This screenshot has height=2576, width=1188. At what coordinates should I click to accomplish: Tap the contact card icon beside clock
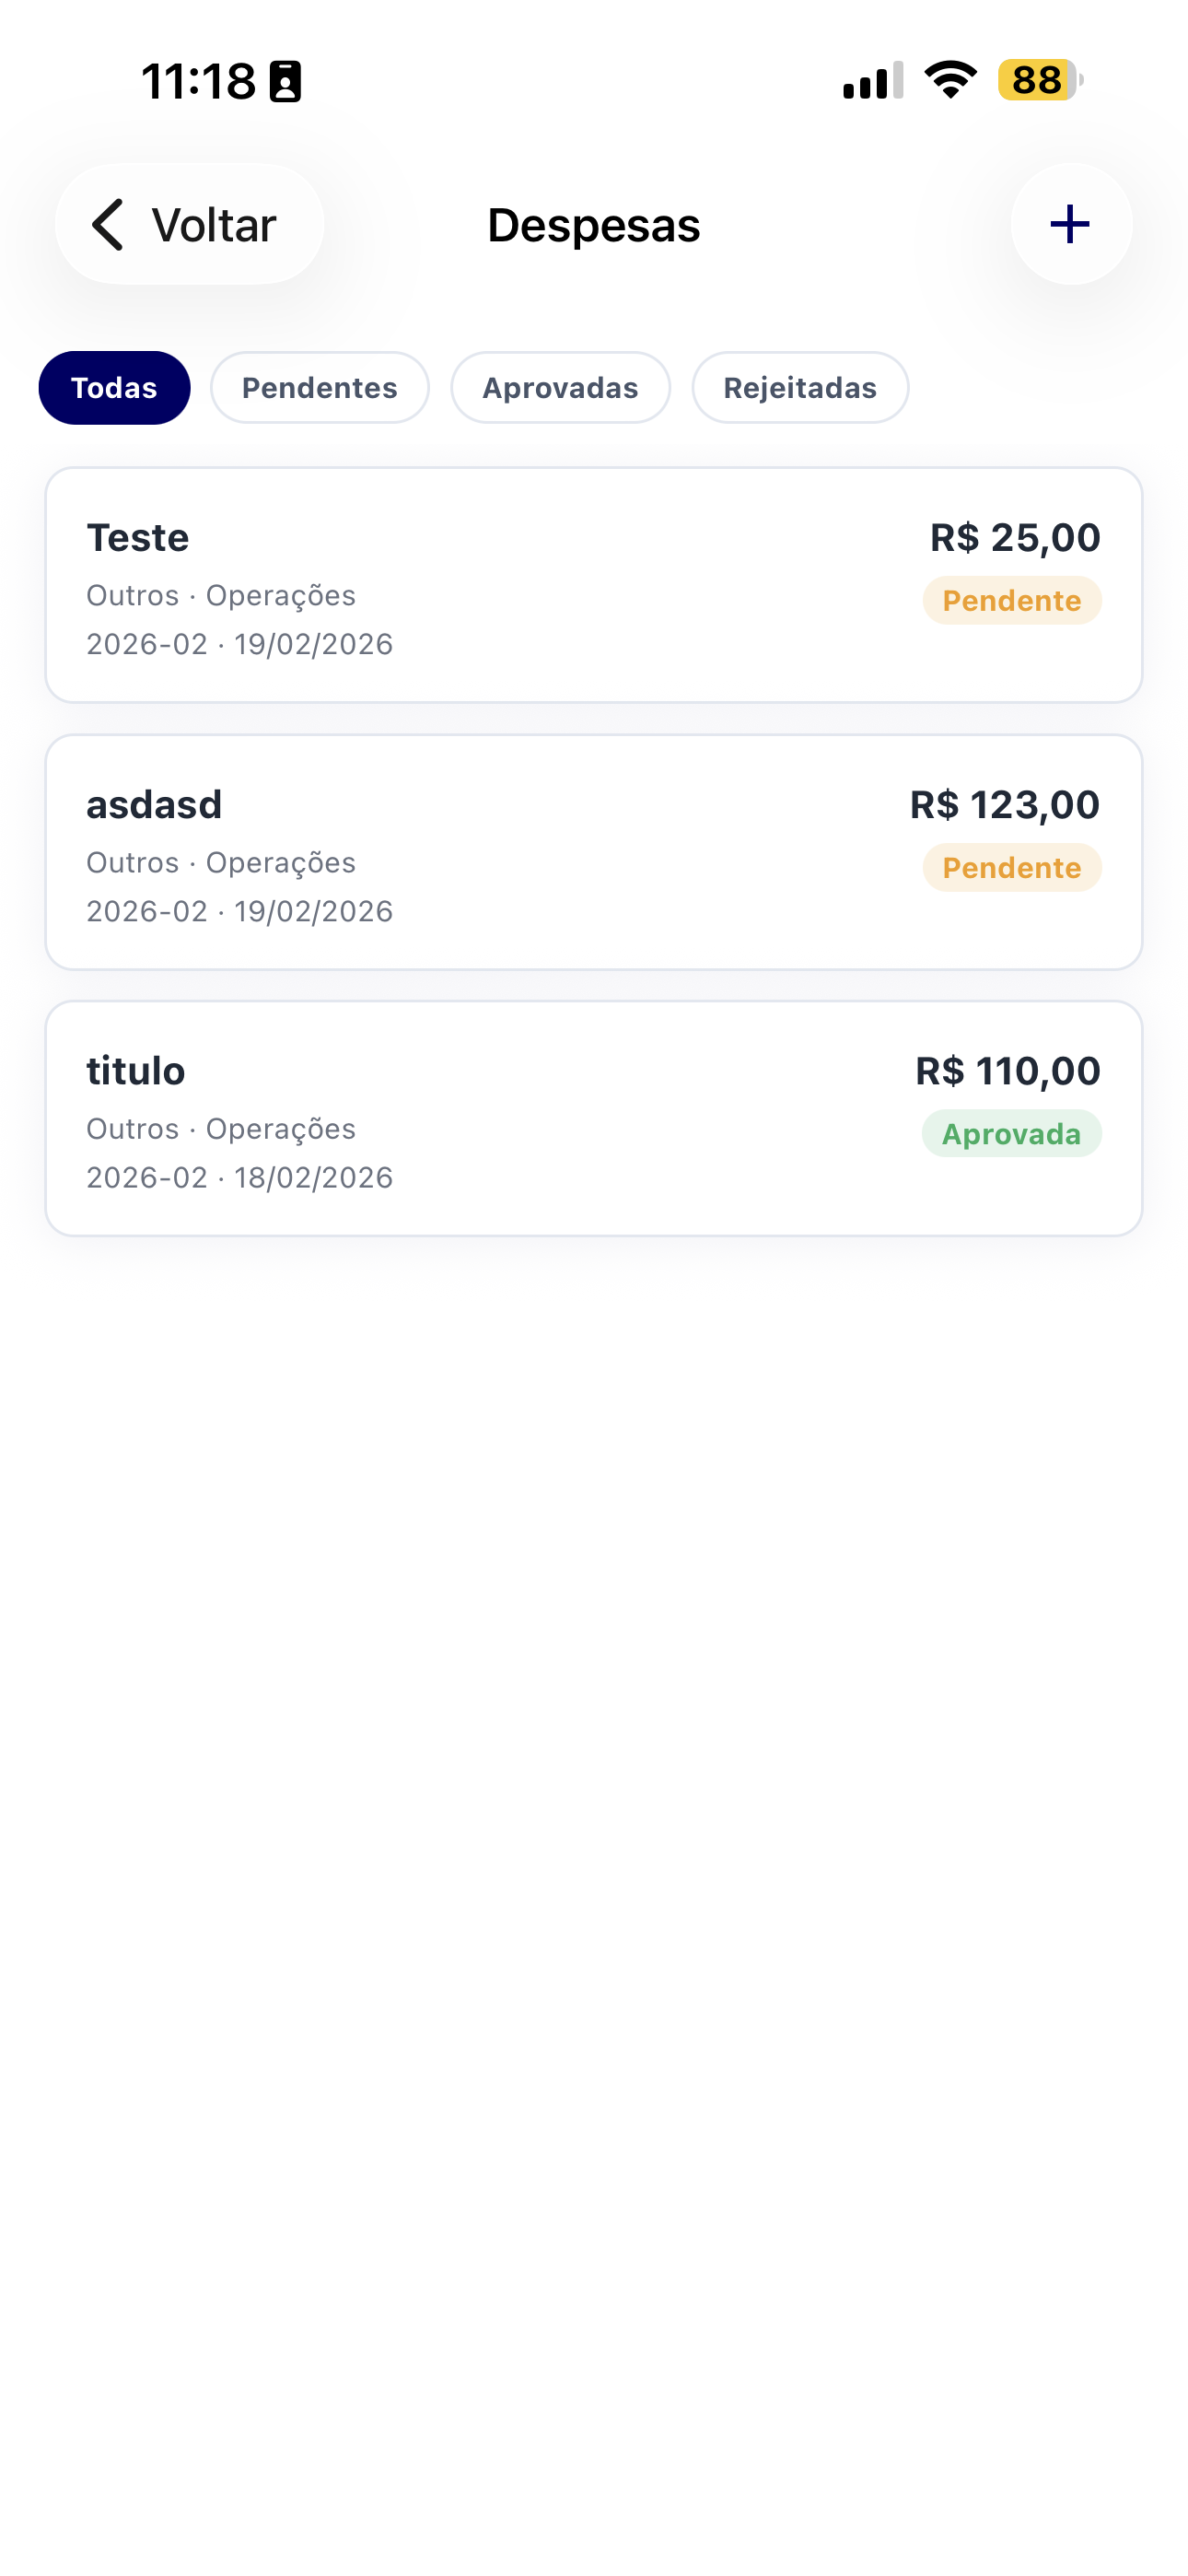(x=286, y=82)
